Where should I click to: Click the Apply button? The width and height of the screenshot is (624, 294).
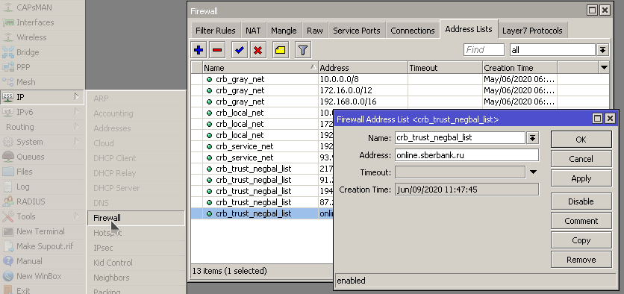[581, 178]
